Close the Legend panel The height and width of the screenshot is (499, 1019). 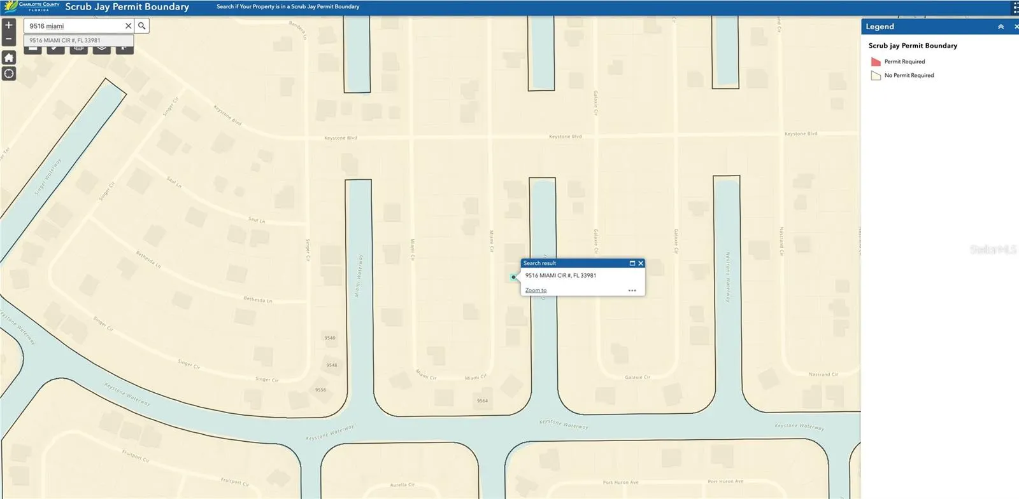tap(1016, 27)
